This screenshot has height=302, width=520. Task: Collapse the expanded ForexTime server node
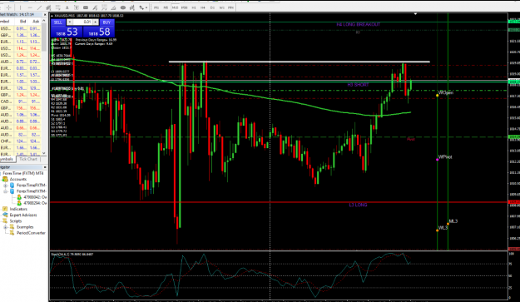(x=5, y=191)
